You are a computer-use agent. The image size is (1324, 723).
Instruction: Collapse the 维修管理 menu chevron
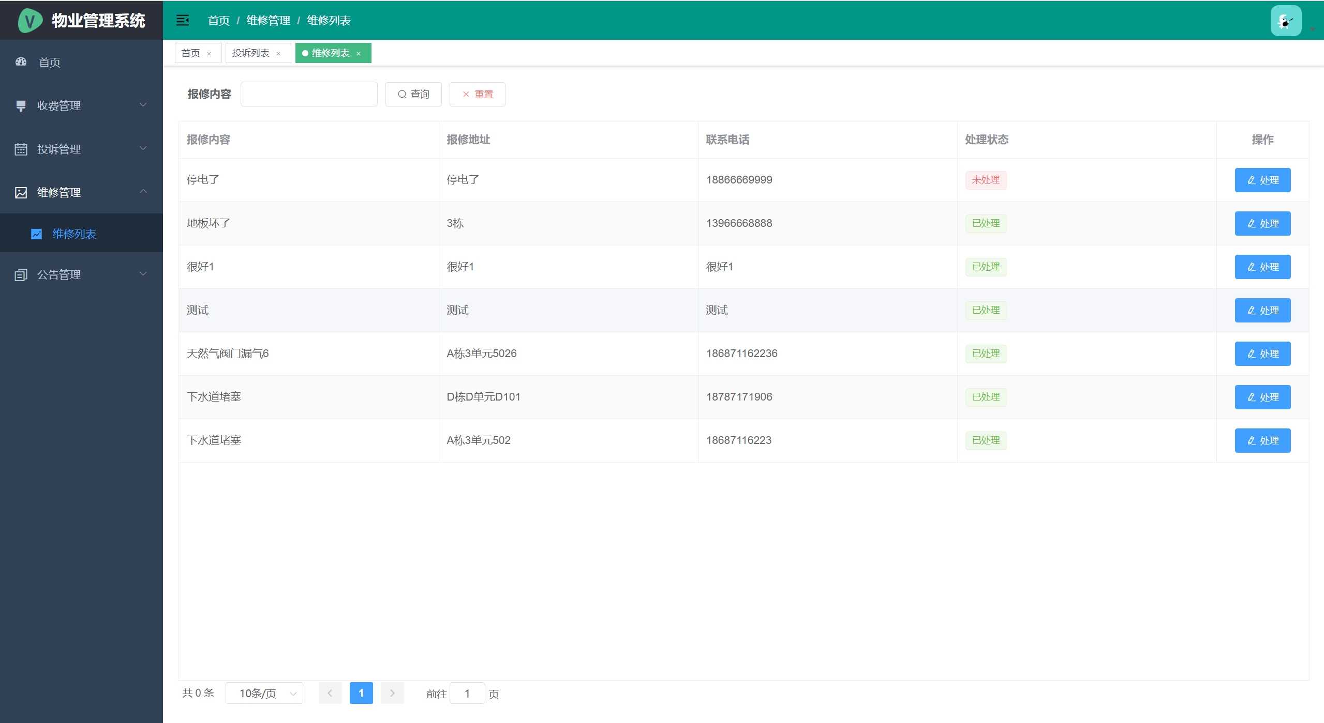[143, 192]
